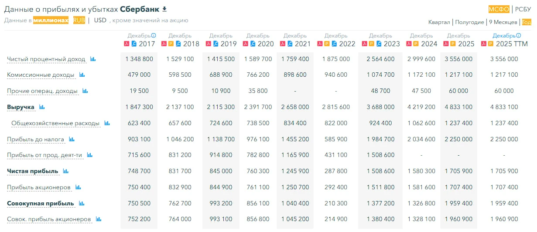The height and width of the screenshot is (232, 537).
Task: Select commission income value 898 600
Action: [295, 75]
